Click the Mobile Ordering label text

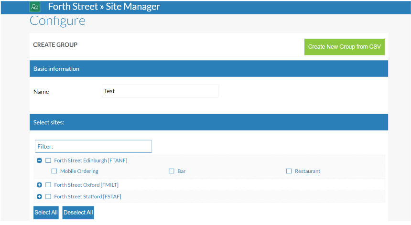79,171
